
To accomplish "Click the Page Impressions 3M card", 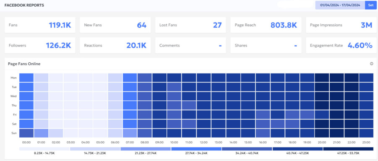I will tap(341, 25).
